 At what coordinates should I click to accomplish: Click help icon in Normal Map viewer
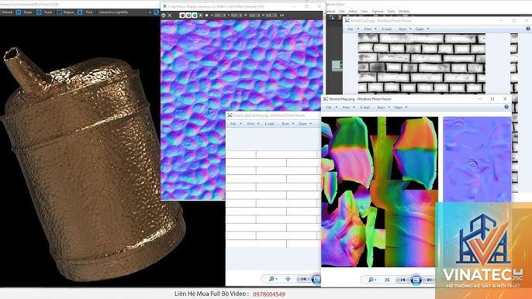point(506,107)
